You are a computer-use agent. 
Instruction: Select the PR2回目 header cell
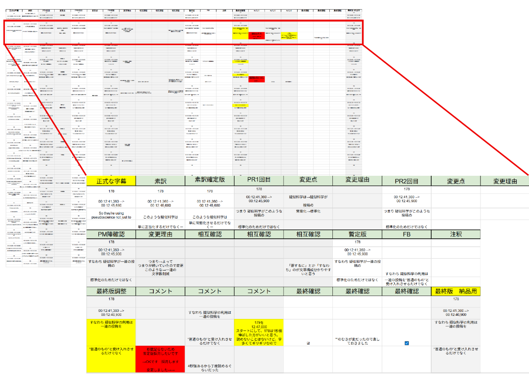click(406, 181)
